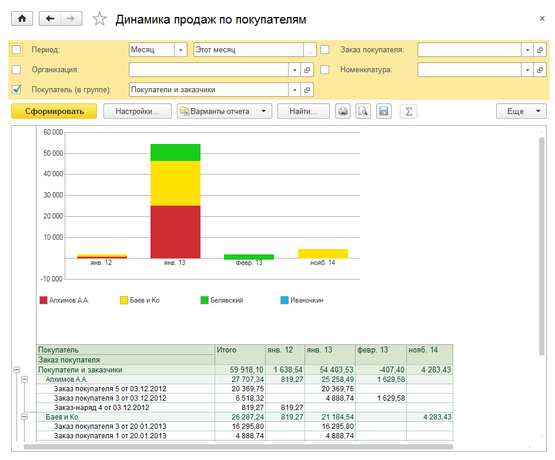Open the Месяц period type dropdown
555x460 pixels.
pyautogui.click(x=181, y=50)
